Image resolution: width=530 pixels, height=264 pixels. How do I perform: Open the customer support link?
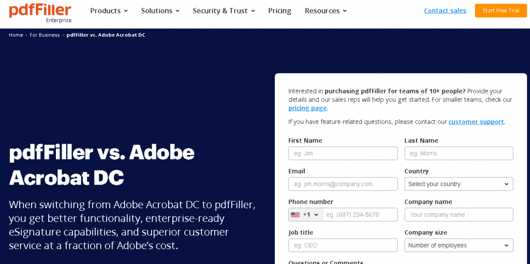pyautogui.click(x=476, y=122)
